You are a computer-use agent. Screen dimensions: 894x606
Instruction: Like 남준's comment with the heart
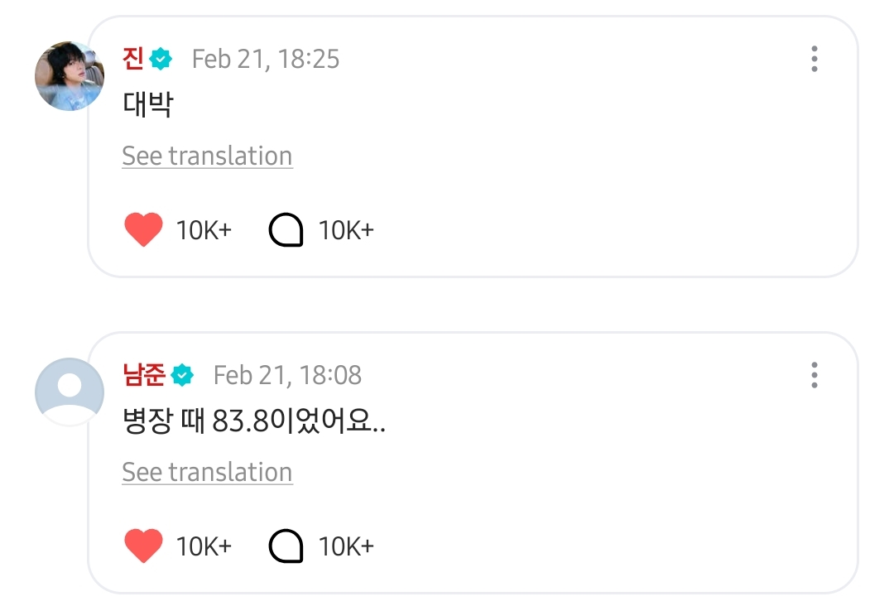tap(143, 546)
